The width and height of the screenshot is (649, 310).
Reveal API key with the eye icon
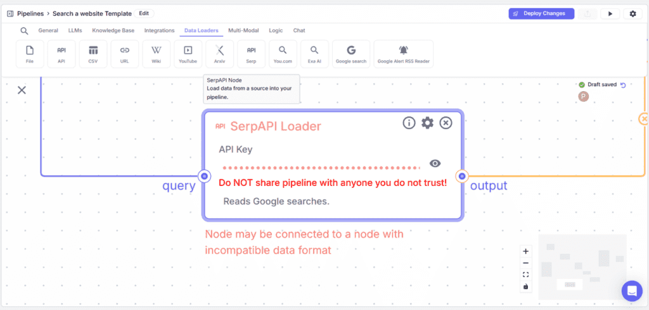tap(435, 163)
